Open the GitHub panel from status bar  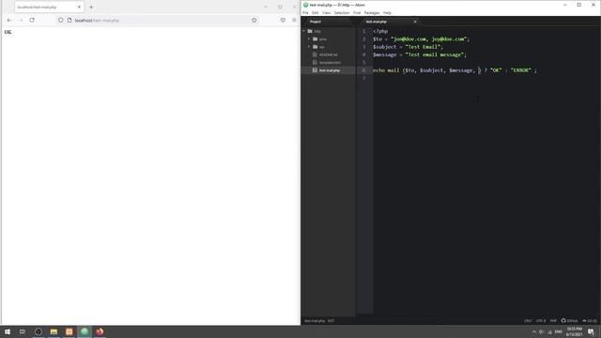point(569,321)
